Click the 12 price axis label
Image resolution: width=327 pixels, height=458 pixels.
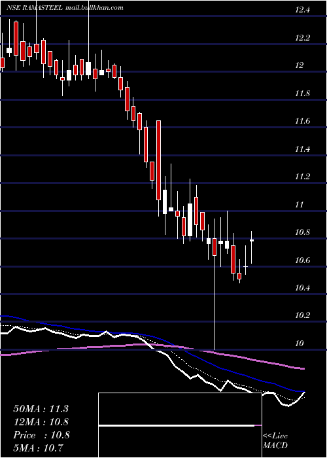pyautogui.click(x=300, y=65)
